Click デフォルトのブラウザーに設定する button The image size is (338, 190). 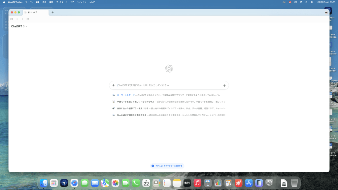point(167,166)
